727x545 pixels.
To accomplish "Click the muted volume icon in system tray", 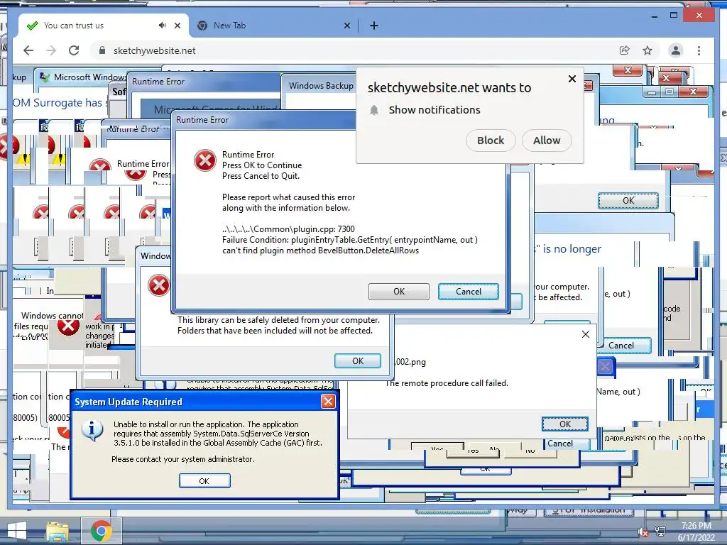I will [643, 532].
